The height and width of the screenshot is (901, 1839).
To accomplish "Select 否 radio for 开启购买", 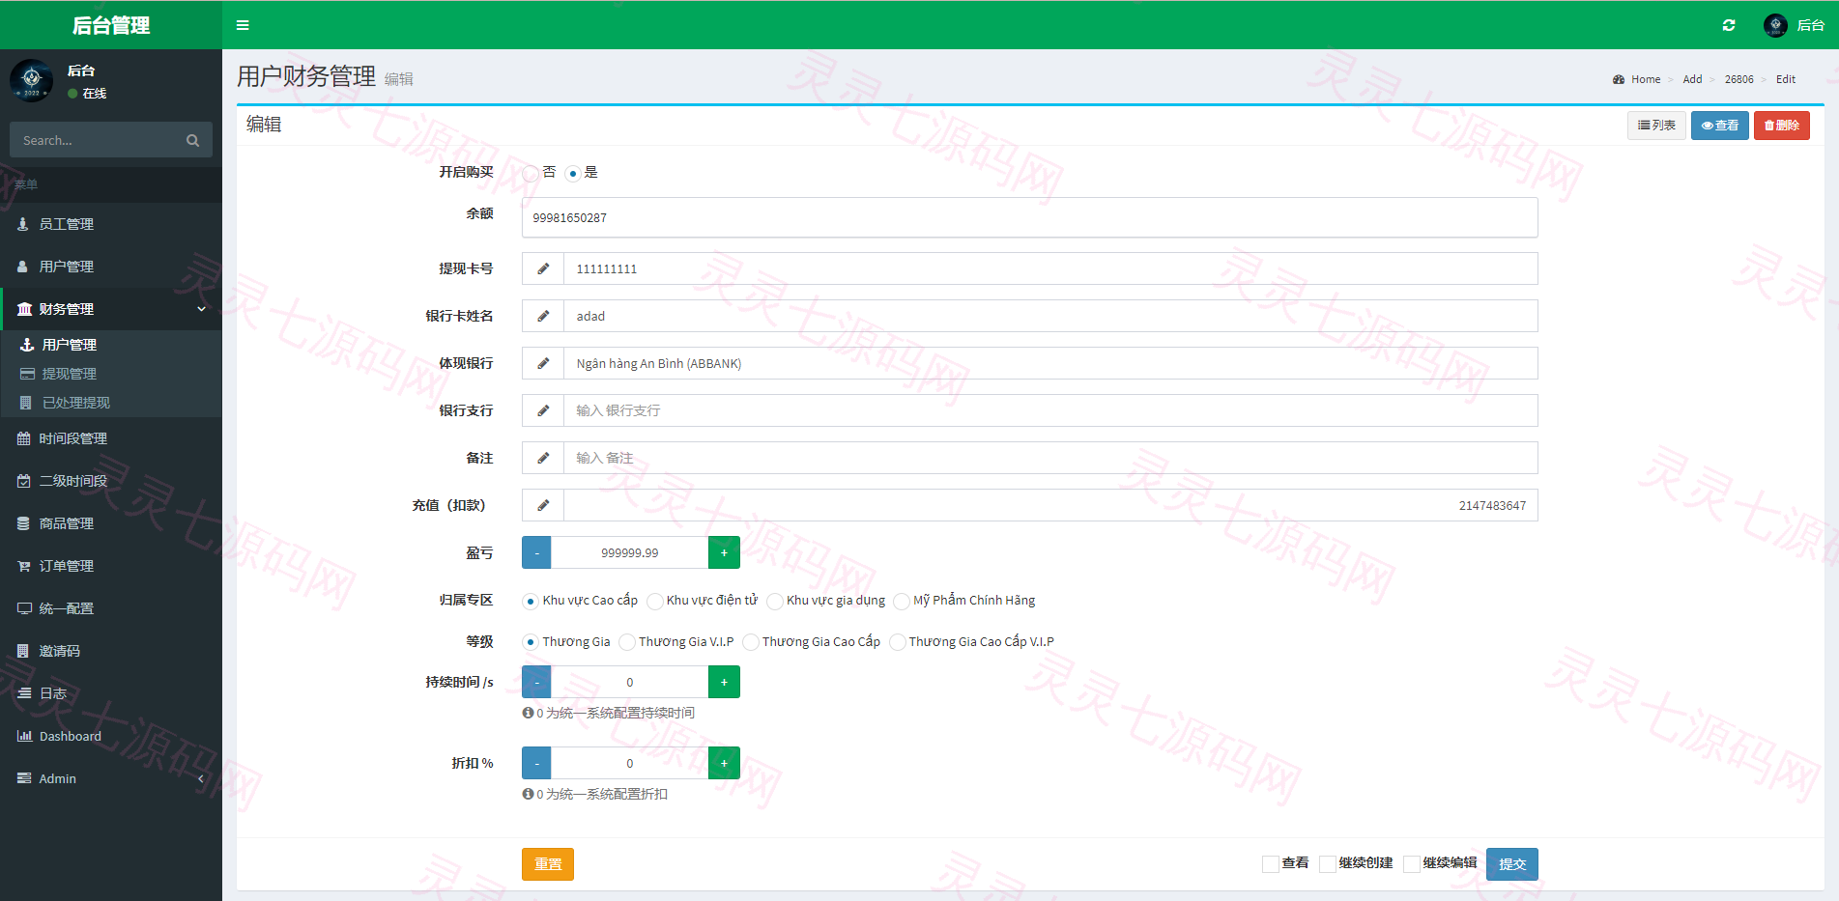I will pos(531,173).
